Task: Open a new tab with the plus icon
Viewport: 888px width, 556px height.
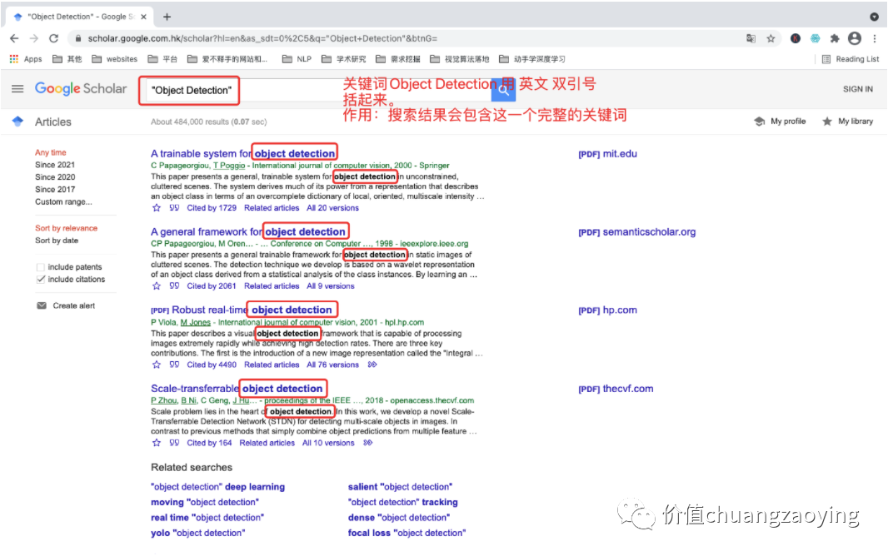Action: (167, 17)
